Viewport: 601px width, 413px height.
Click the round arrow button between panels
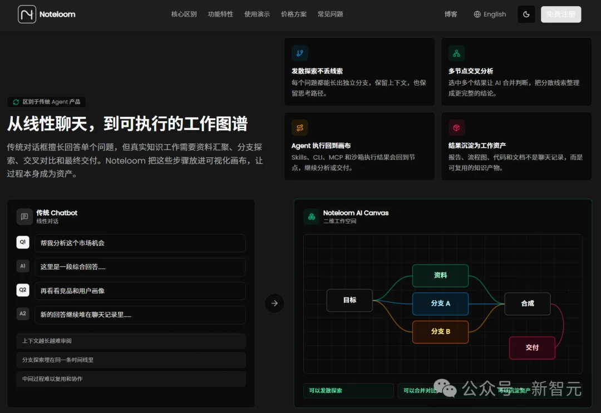[x=274, y=303]
